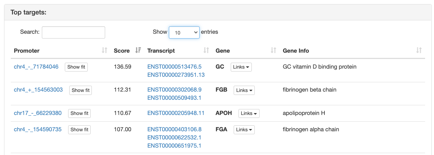434x155 pixels.
Task: Open transcript ENST00000205948.11 link
Action: pyautogui.click(x=176, y=113)
